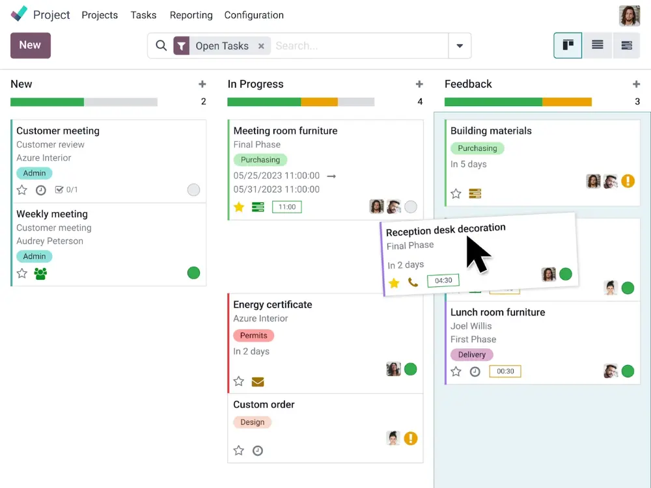
Task: Click the clock activity icon on Custom order
Action: coord(258,450)
